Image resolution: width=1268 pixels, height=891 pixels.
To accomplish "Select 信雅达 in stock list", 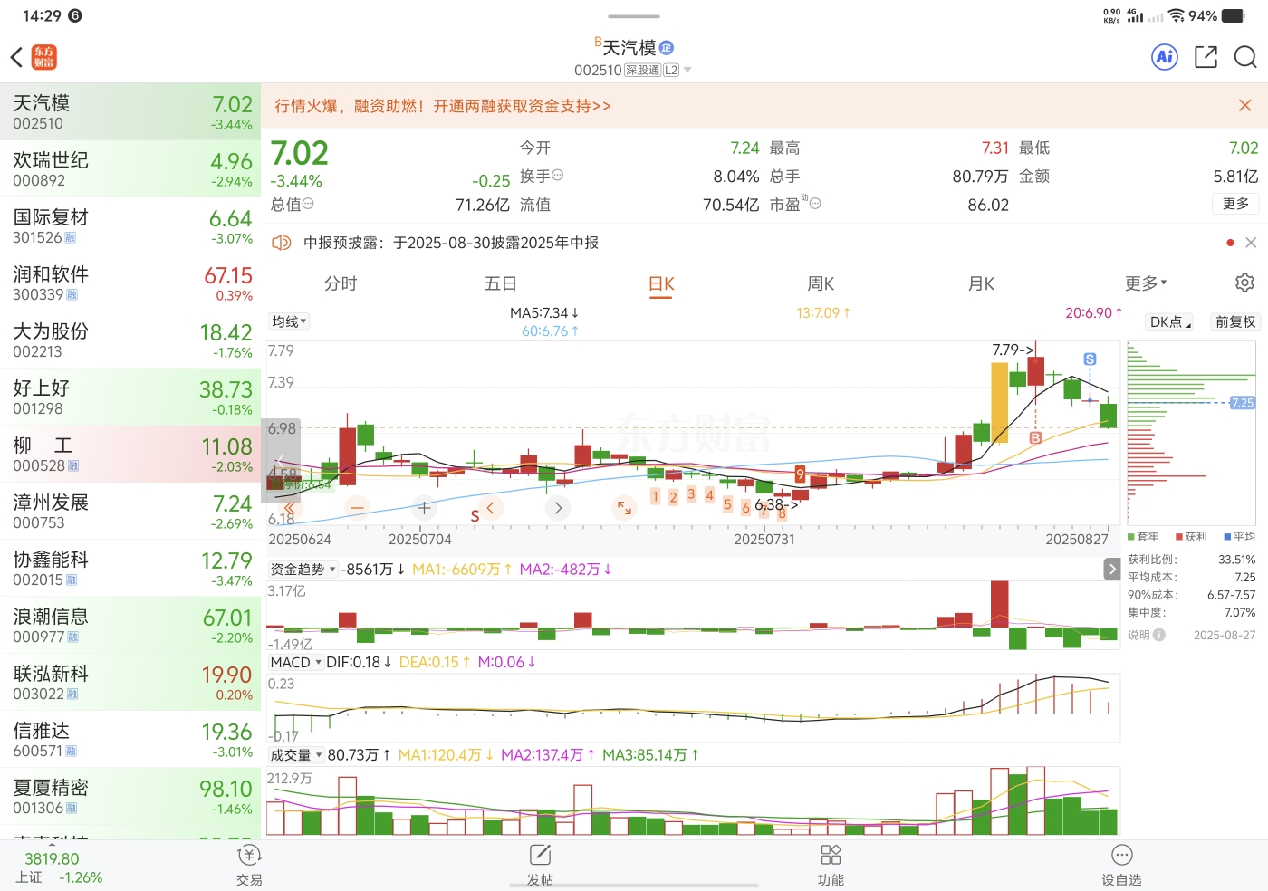I will [x=130, y=739].
